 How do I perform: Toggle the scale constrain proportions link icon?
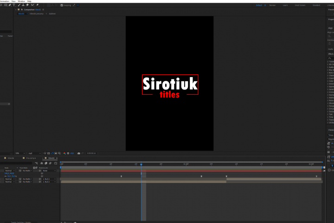[x=6, y=176]
